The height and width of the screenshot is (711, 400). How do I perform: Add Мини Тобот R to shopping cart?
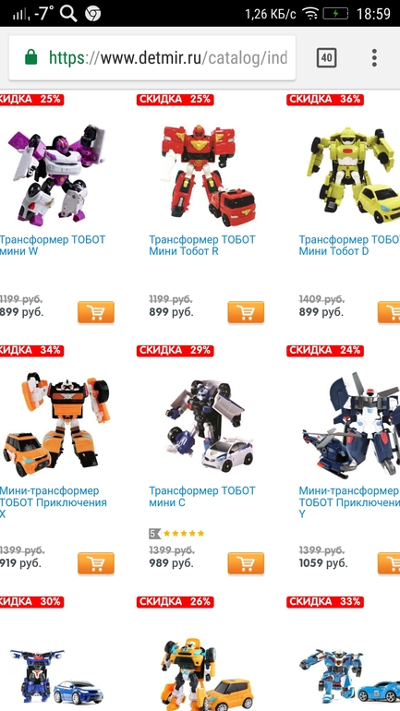(x=246, y=312)
